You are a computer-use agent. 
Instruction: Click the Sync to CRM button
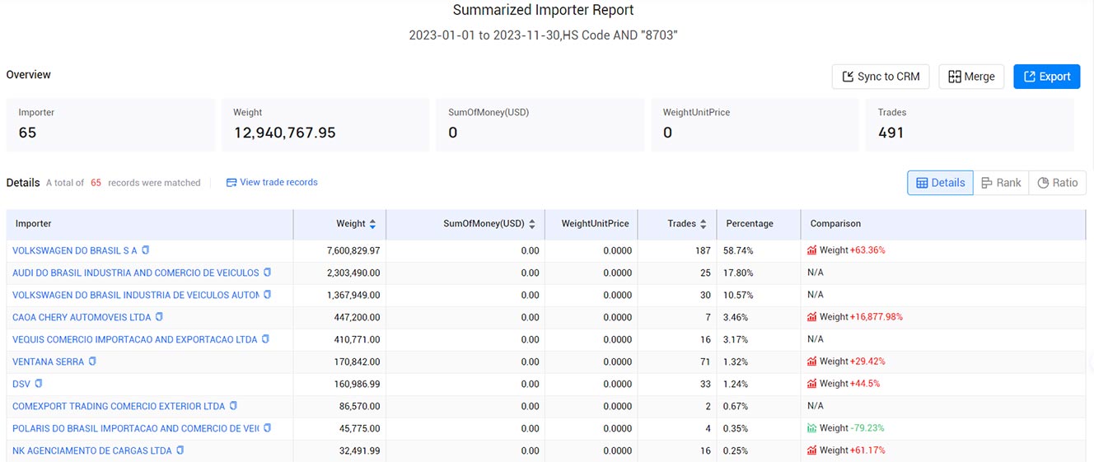coord(881,77)
